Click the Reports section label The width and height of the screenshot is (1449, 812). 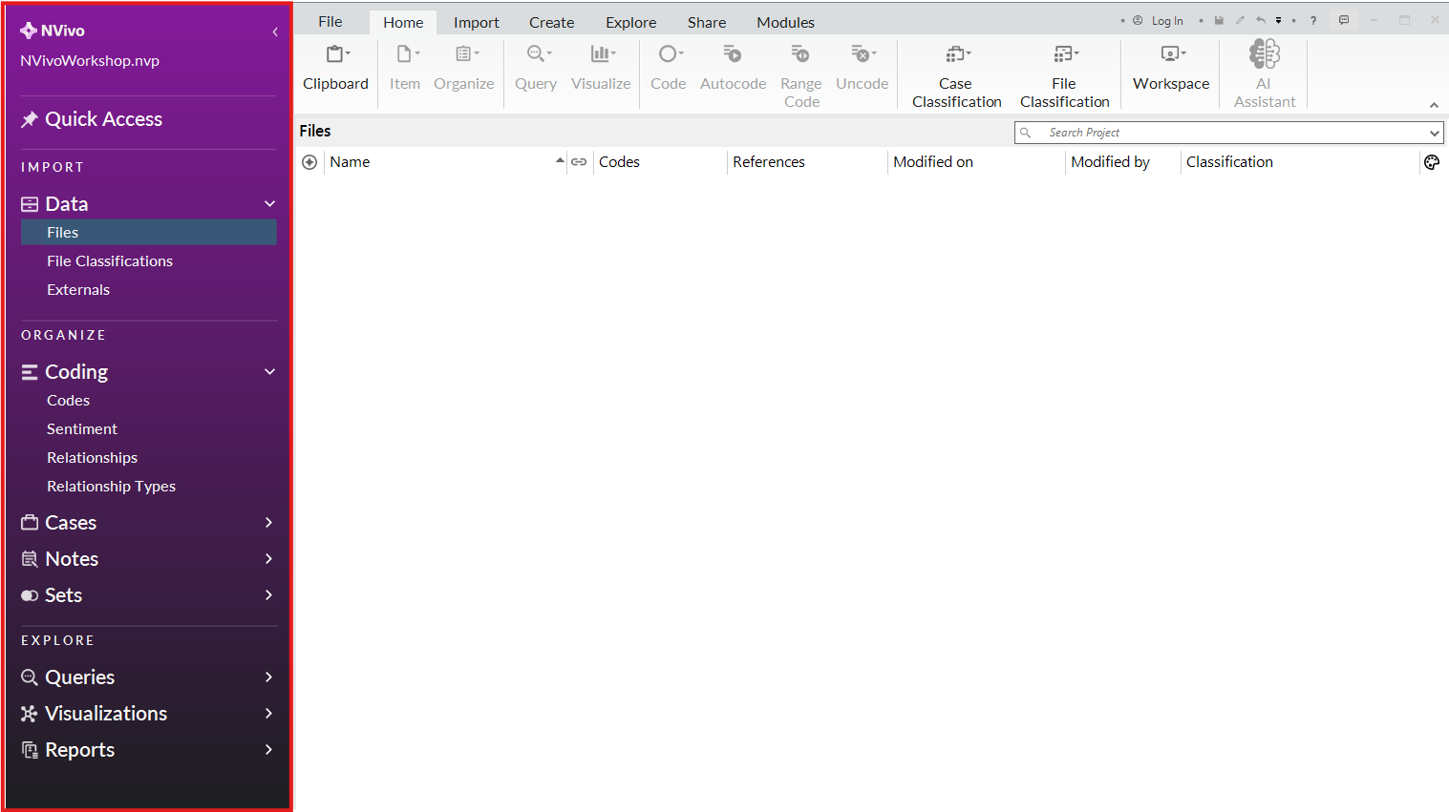[x=80, y=750]
